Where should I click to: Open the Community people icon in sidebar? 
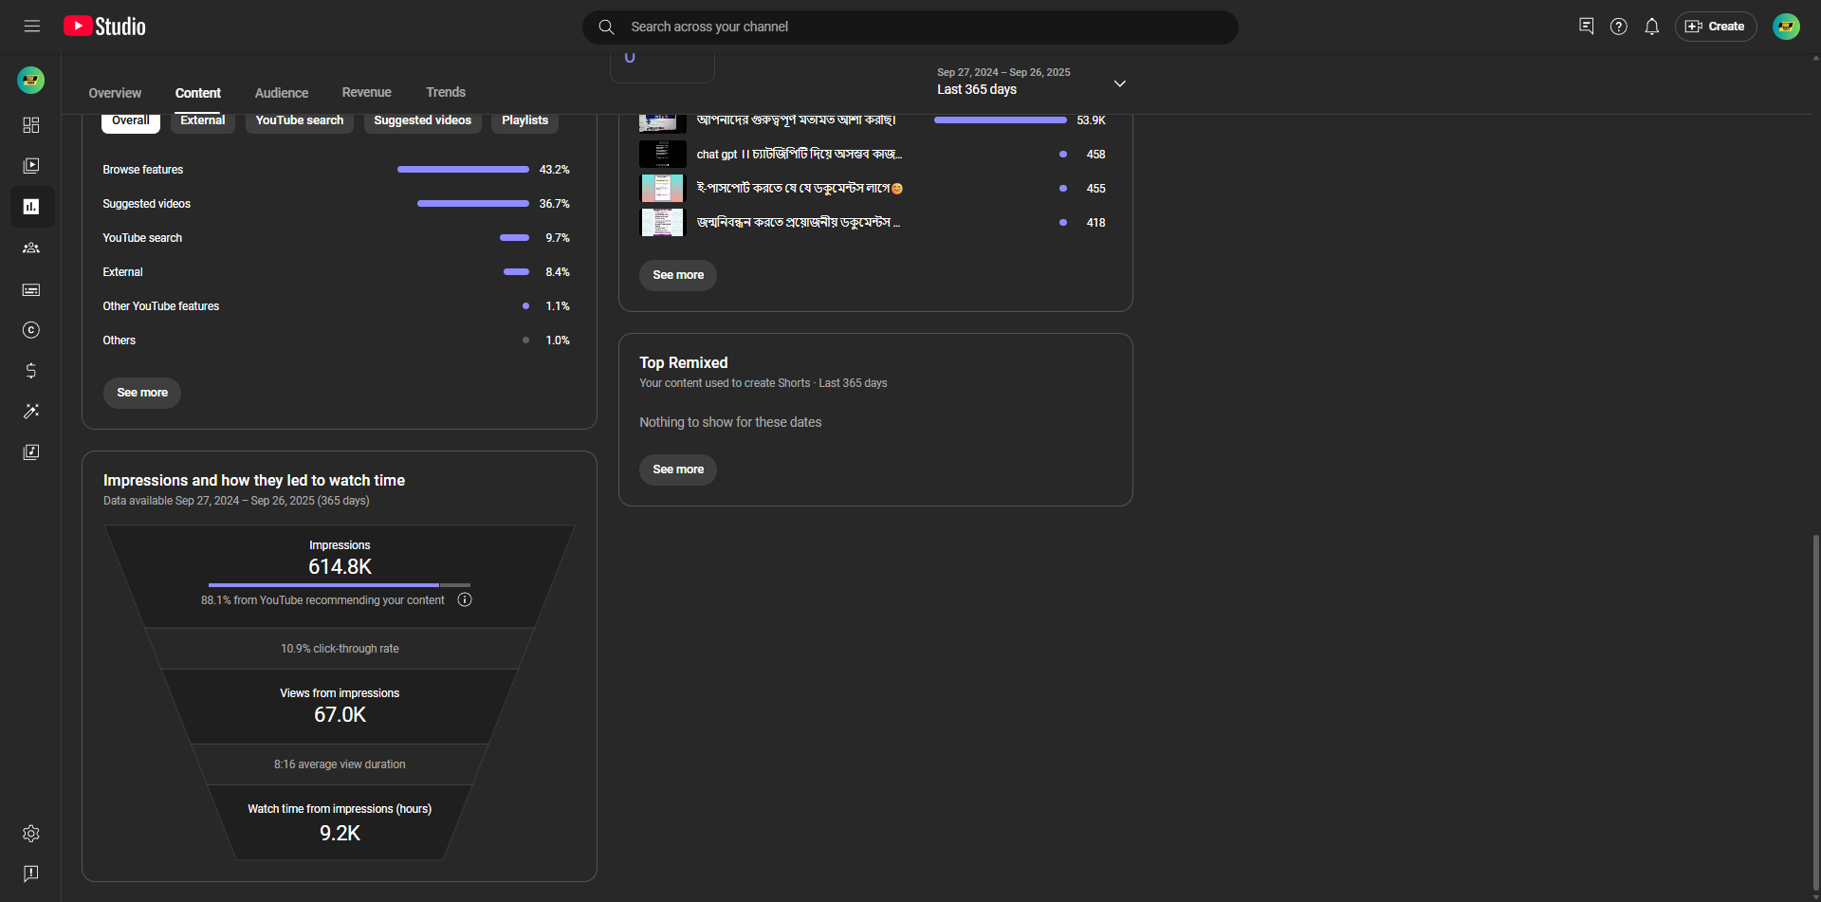31,248
